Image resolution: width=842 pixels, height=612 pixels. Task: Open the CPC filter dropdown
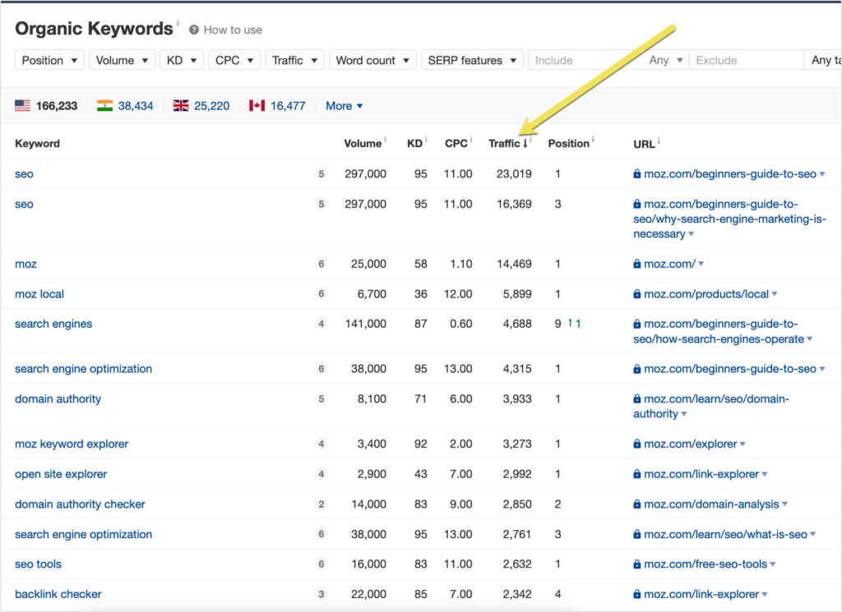(234, 60)
